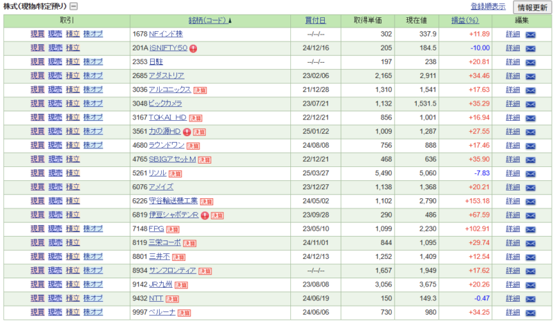Image resolution: width=553 pixels, height=321 pixels.
Task: Open the NFインド株 stock link
Action: pos(166,34)
